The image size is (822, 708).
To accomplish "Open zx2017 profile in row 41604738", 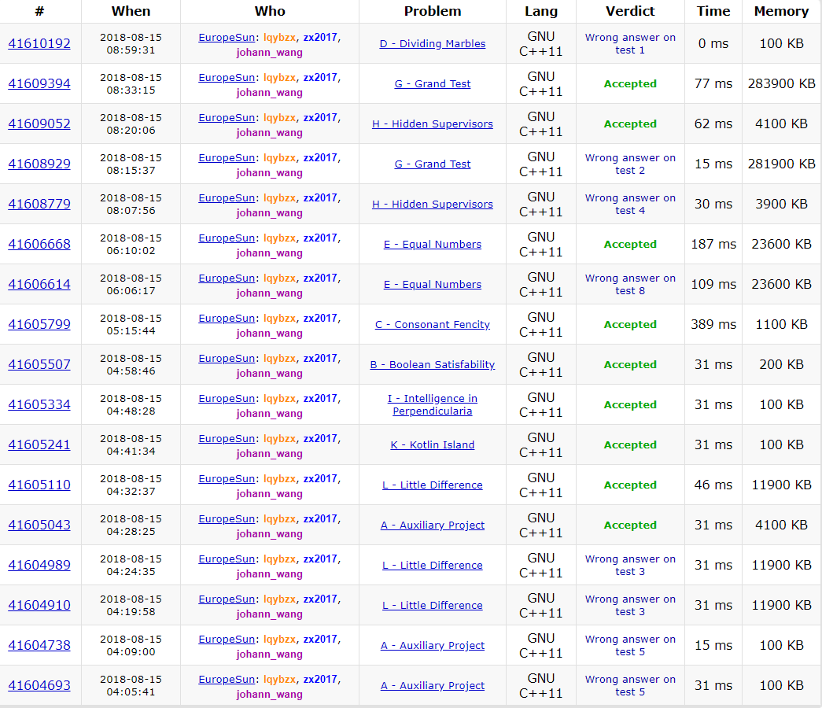I will (x=320, y=639).
